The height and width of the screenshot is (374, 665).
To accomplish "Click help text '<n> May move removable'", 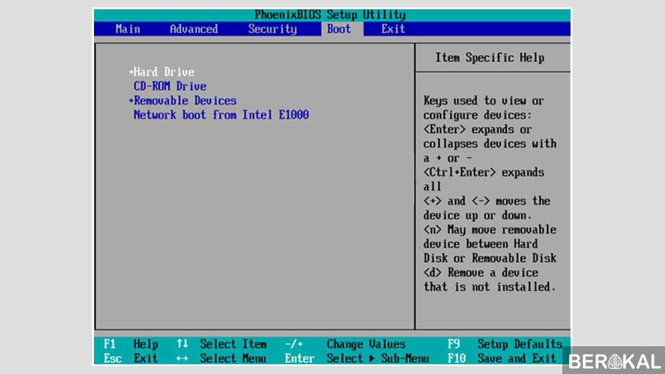I will [490, 229].
